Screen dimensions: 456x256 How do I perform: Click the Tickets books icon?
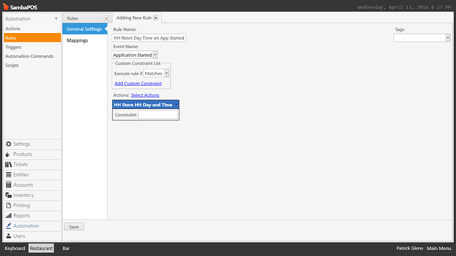(9, 164)
